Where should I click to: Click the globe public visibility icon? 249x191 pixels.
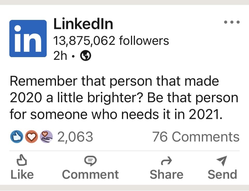click(x=86, y=55)
